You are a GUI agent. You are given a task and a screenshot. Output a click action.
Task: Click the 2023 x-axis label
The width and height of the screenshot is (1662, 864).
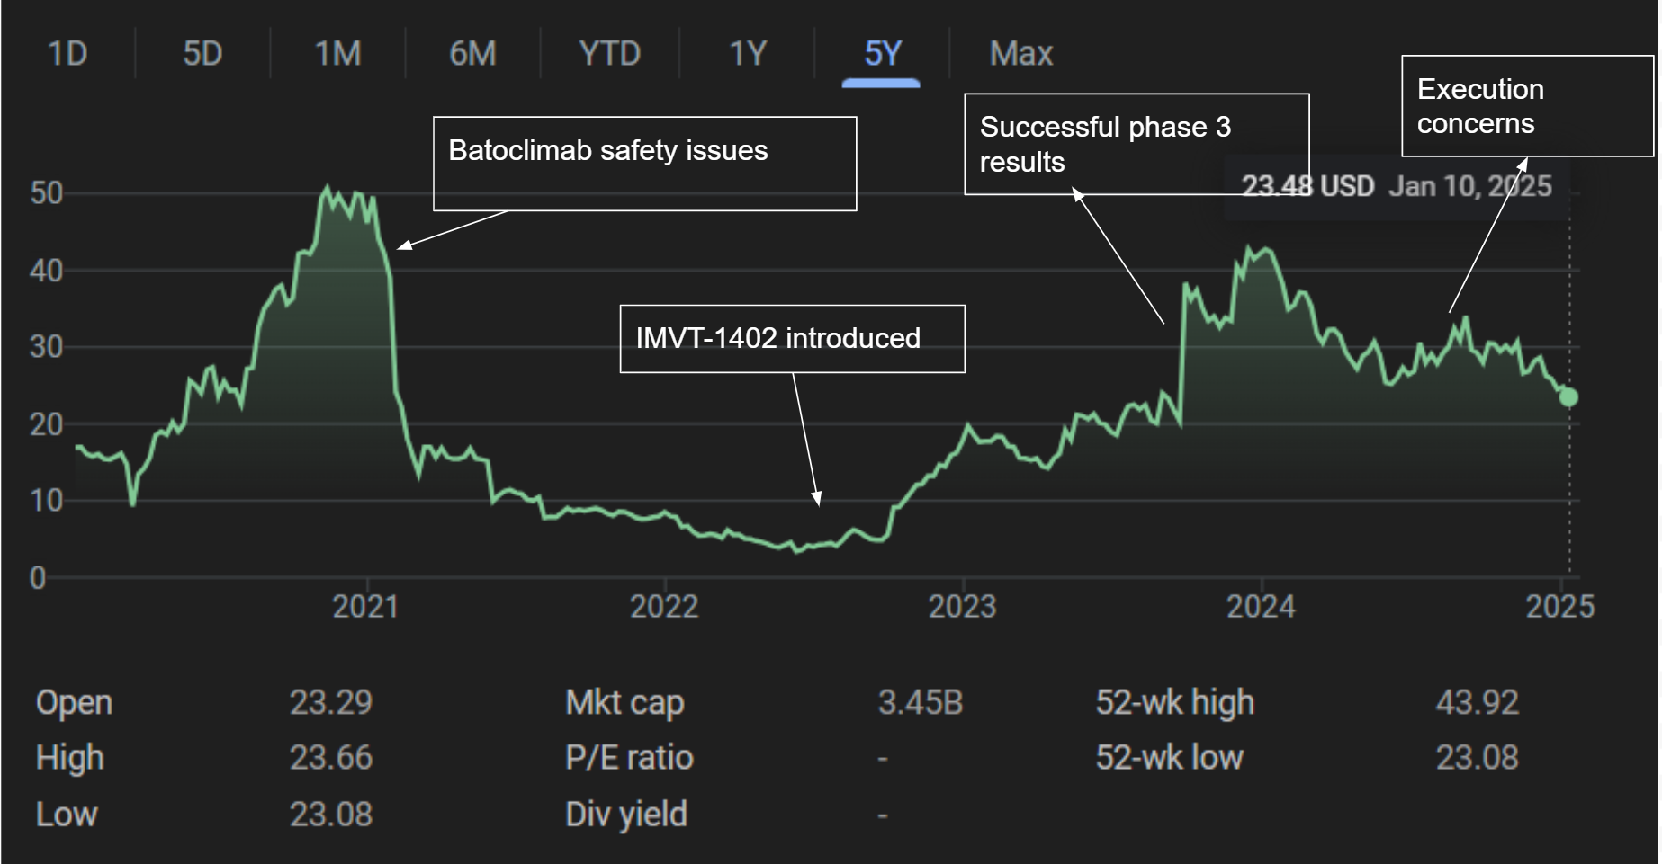tap(962, 607)
